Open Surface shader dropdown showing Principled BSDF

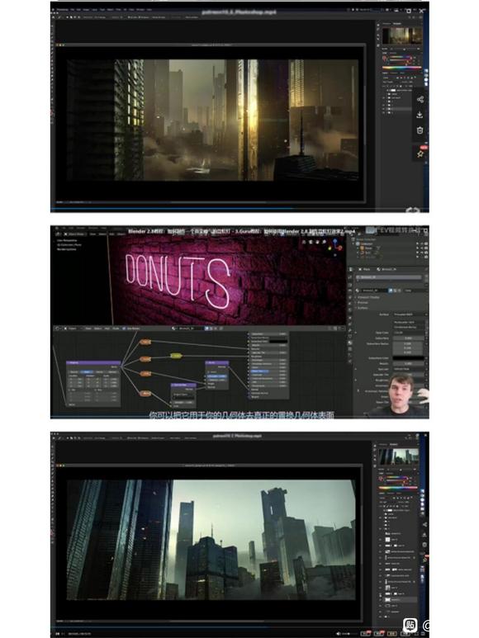click(x=410, y=314)
